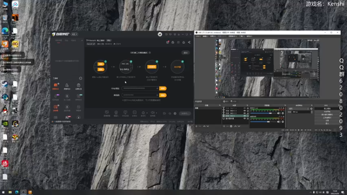Adjust the second OBS mixer volume slider

pos(263,122)
